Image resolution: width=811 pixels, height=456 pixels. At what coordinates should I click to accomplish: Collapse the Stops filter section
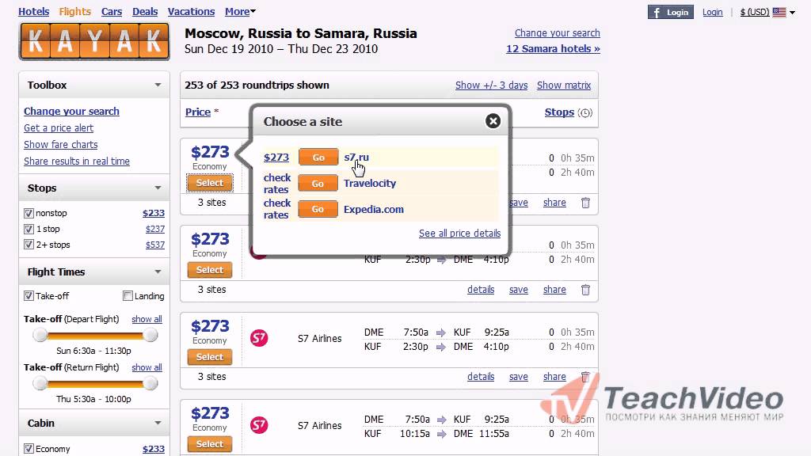click(x=158, y=188)
